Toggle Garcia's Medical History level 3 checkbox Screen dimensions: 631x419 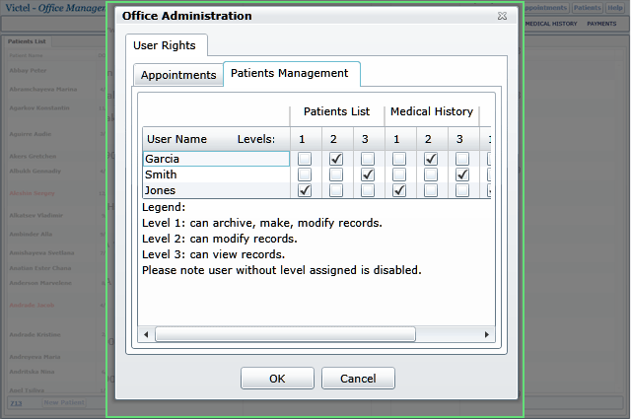pyautogui.click(x=462, y=159)
